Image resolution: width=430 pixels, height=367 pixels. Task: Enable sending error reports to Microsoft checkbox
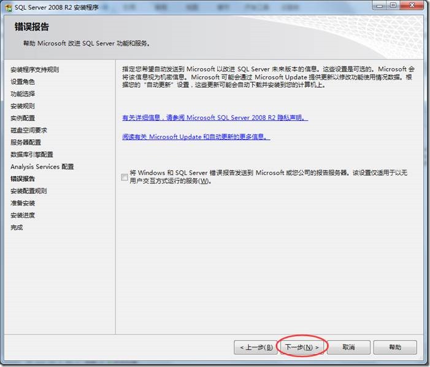coord(125,177)
